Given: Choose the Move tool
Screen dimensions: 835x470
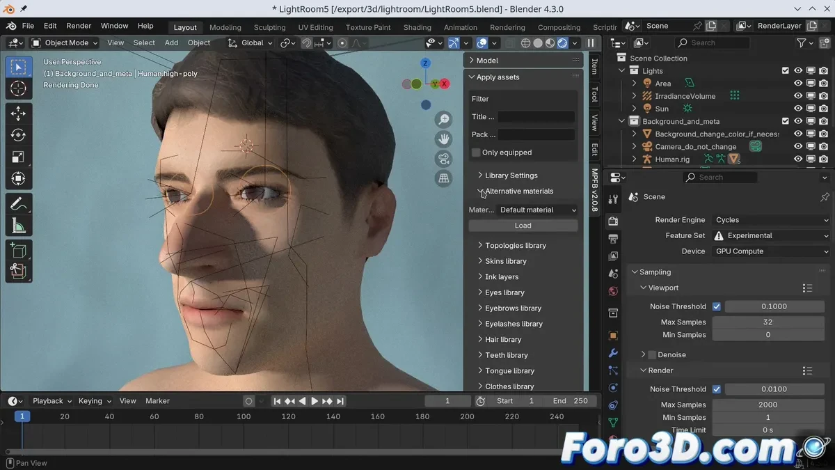Looking at the screenshot, I should pyautogui.click(x=19, y=113).
